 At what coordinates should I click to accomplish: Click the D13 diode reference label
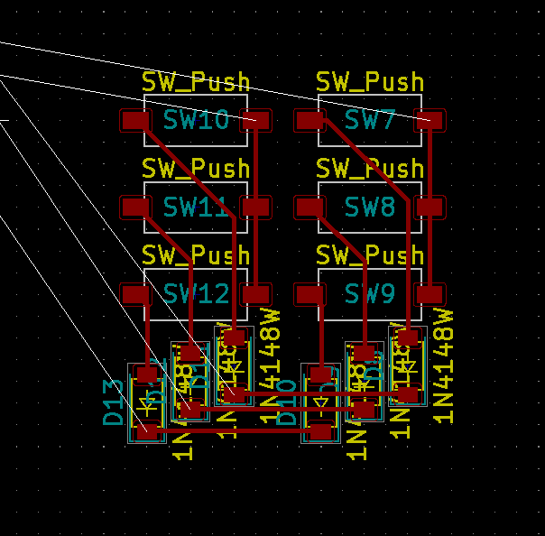click(x=113, y=402)
